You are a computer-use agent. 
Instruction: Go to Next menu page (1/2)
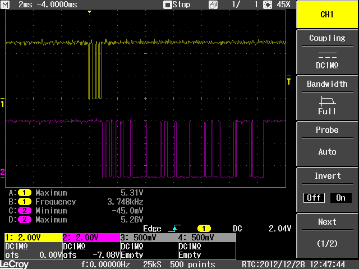click(327, 235)
